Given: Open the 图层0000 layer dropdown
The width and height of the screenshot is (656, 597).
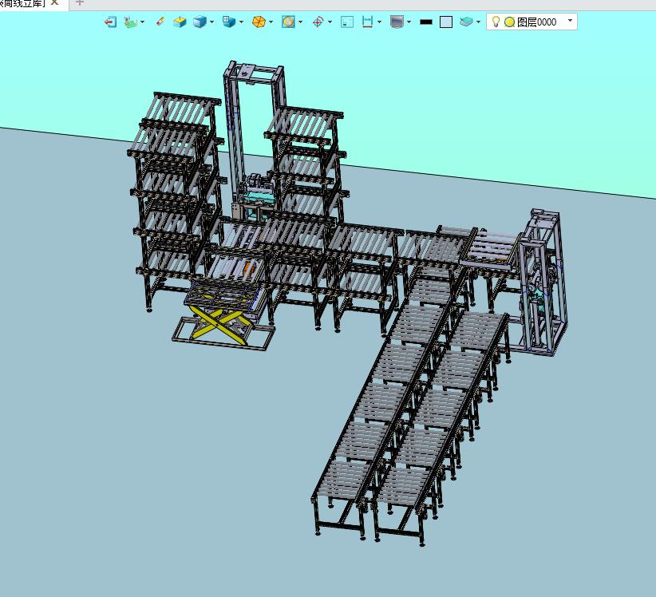Looking at the screenshot, I should click(570, 21).
